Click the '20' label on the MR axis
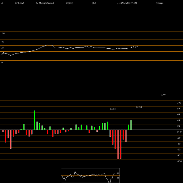Viewport: 183px width, 183px height. (179, 126)
